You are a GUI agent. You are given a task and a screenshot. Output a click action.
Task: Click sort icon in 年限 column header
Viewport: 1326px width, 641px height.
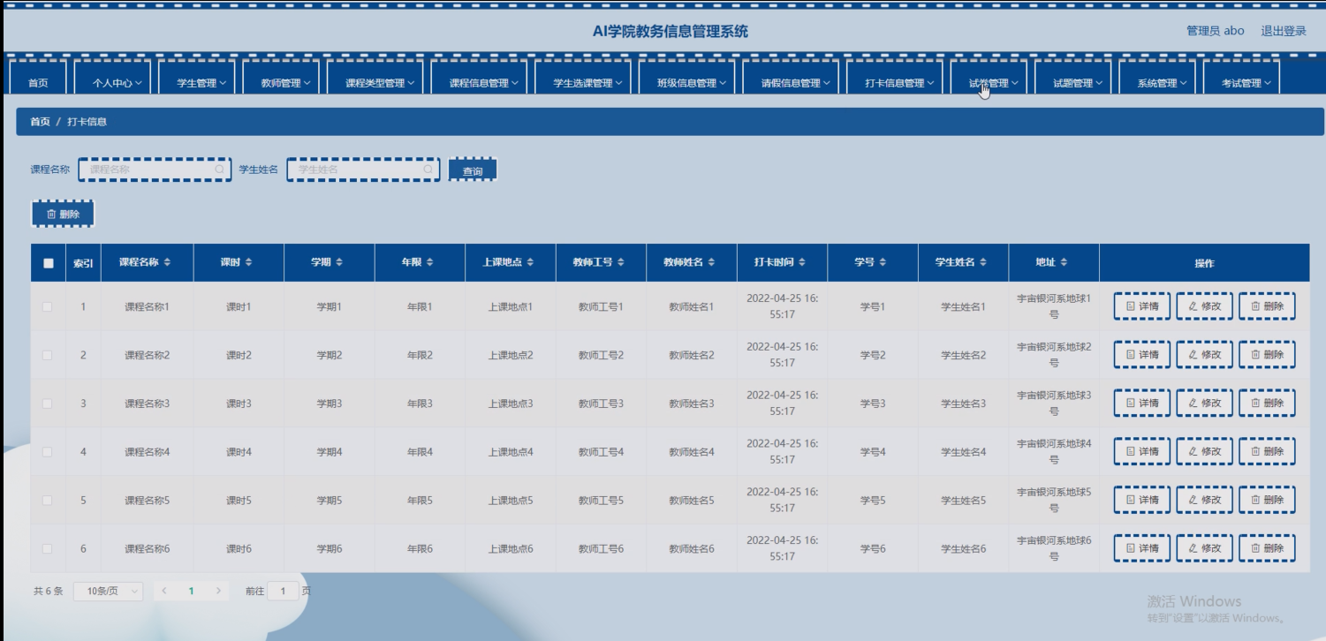(x=429, y=262)
